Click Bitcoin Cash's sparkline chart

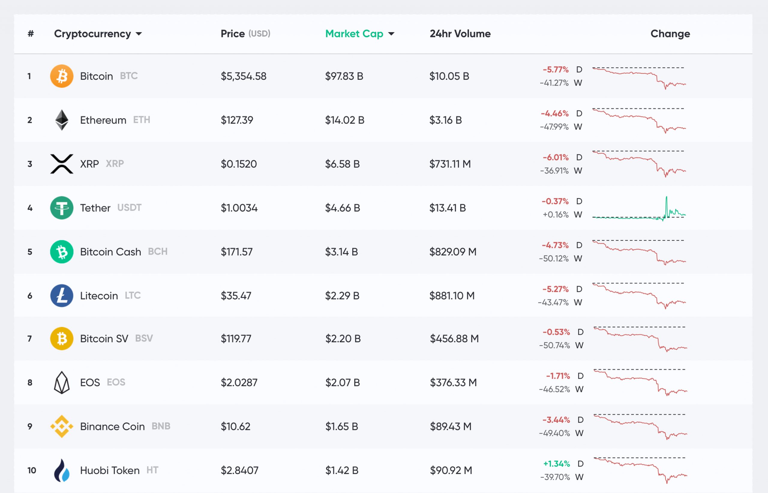pos(639,252)
